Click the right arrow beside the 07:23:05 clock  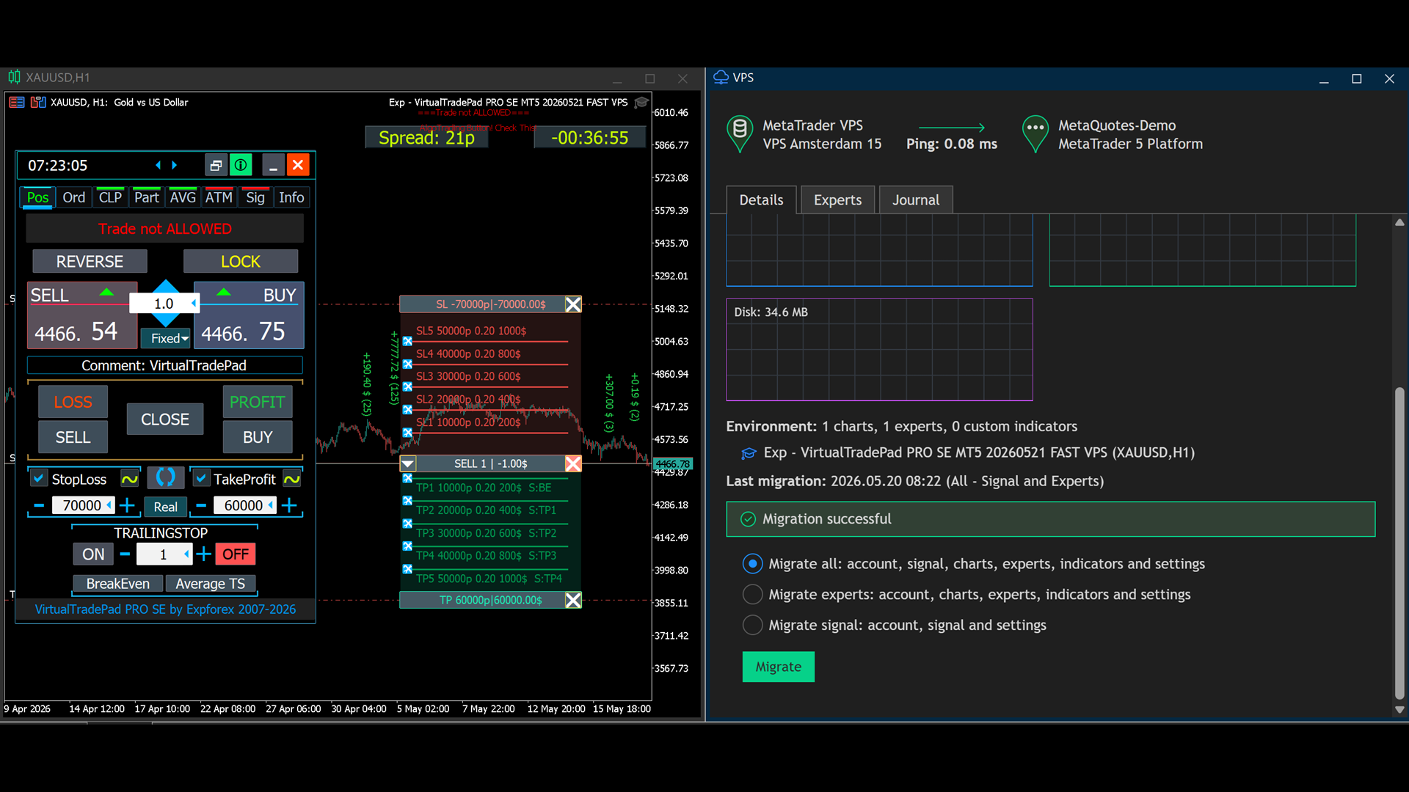point(174,165)
